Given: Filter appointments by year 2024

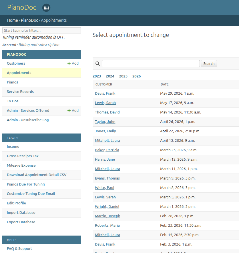Looking at the screenshot, I should [110, 76].
